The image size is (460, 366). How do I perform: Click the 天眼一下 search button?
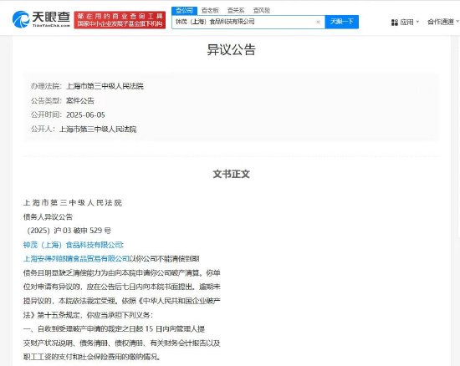pos(342,22)
